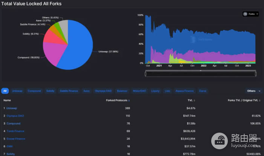Switch to the Liquity filter tab
Viewport: 264px width, 156px height.
coord(155,91)
